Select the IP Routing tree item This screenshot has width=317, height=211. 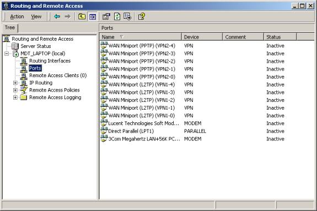tap(41, 83)
